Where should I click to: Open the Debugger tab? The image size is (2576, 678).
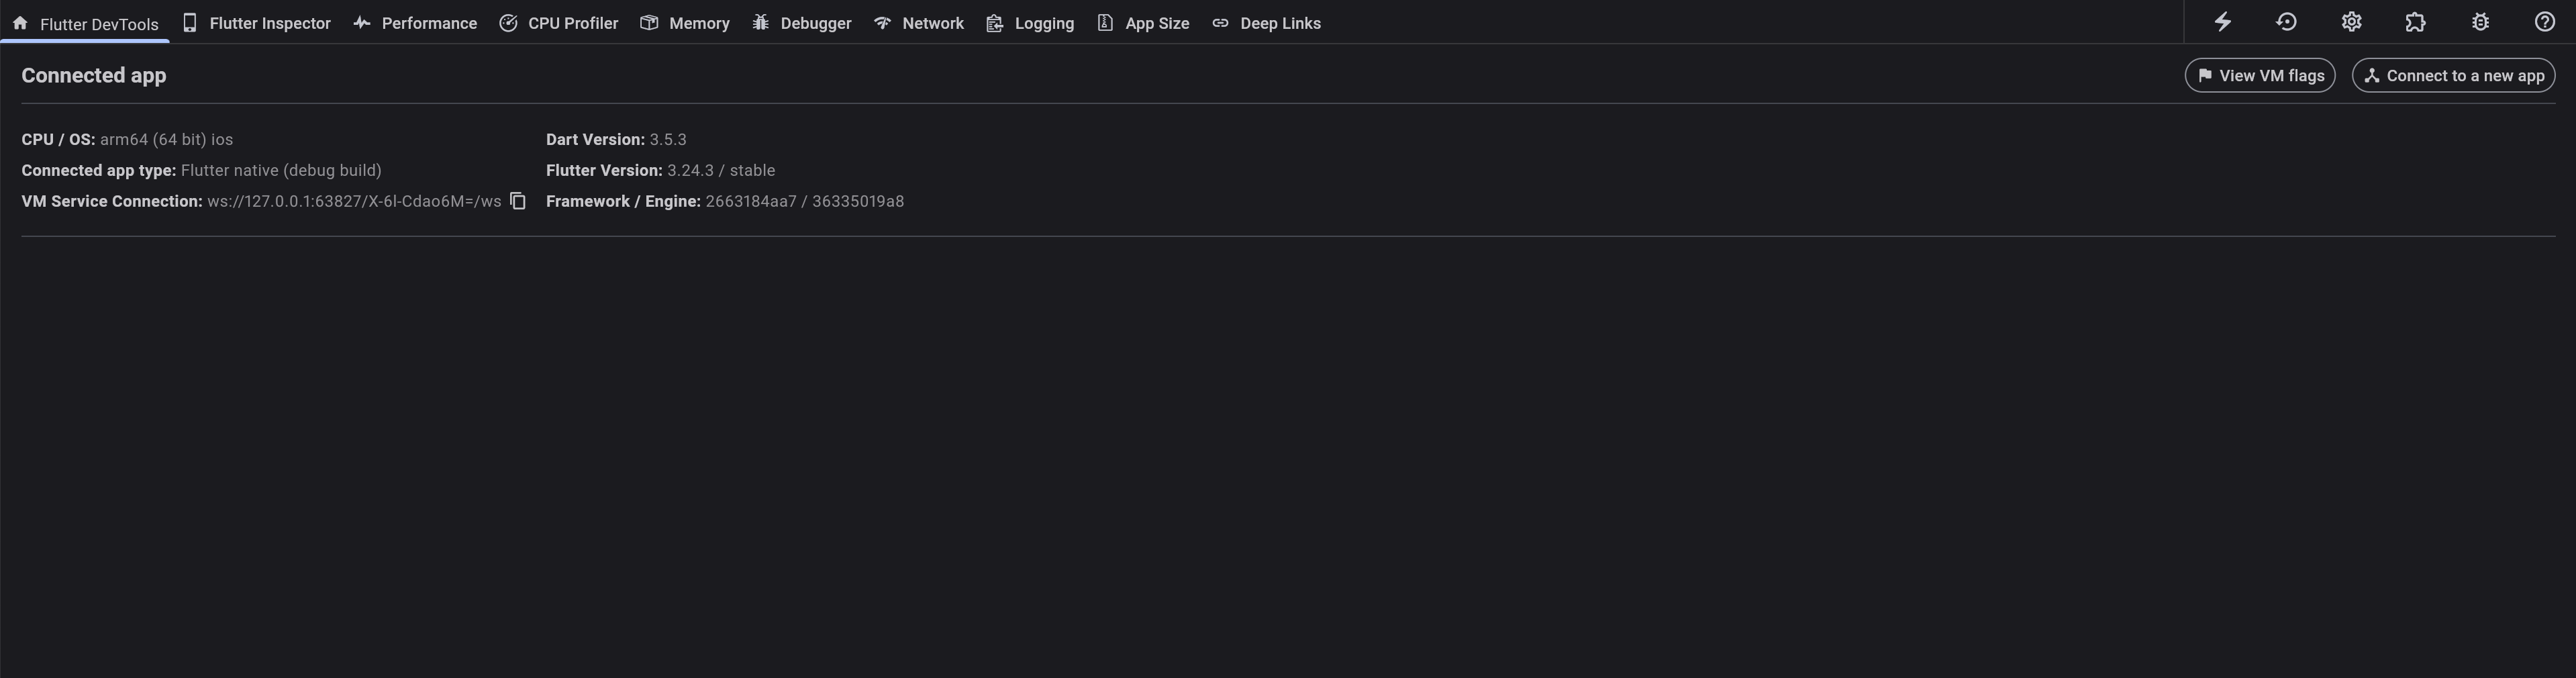click(x=802, y=23)
